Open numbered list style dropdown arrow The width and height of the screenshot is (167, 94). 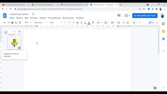pos(137,23)
